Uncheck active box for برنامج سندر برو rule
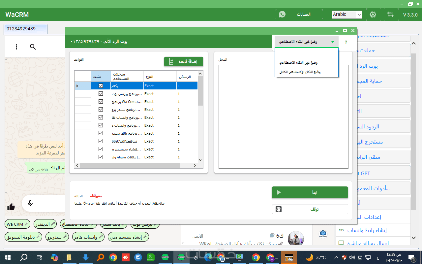This screenshot has width=422, height=264. pos(101,110)
